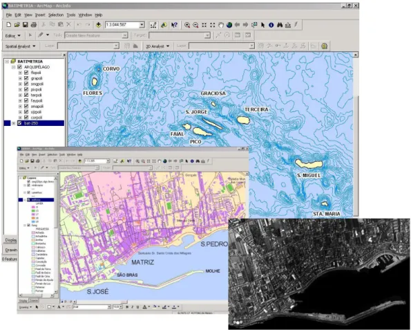The image size is (411, 330).
Task: Open the Spatial Analyst Layer combo box
Action: click(x=88, y=46)
